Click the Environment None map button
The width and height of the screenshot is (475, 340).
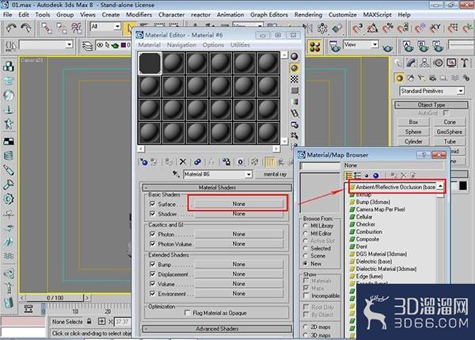(239, 293)
